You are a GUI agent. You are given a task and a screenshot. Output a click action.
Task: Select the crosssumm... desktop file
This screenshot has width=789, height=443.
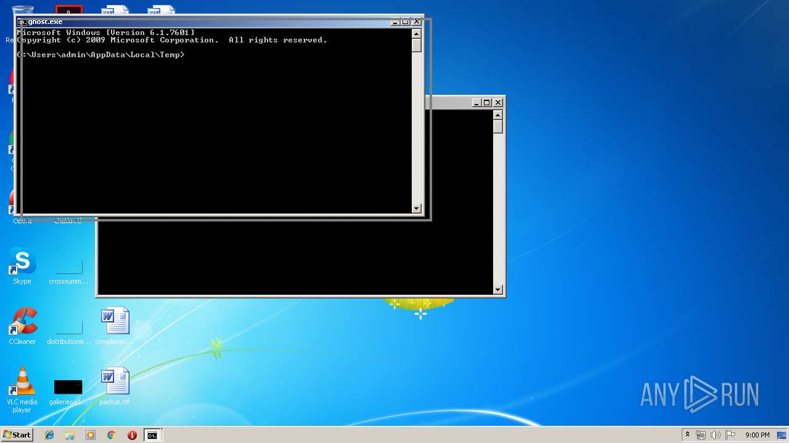[68, 271]
